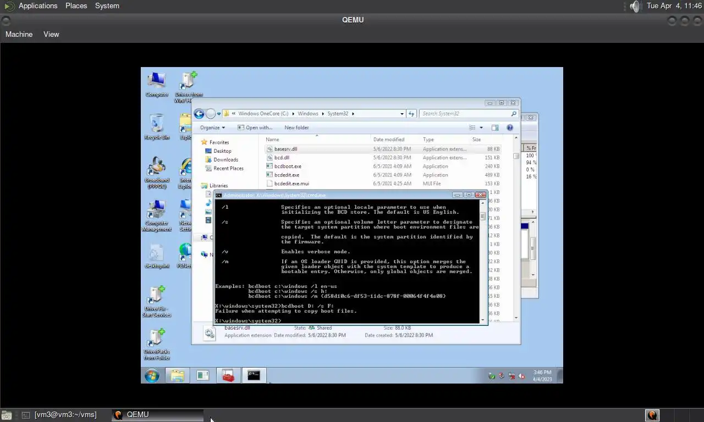Click the cmd.exe title bar icon
This screenshot has height=422, width=704.
tap(218, 195)
